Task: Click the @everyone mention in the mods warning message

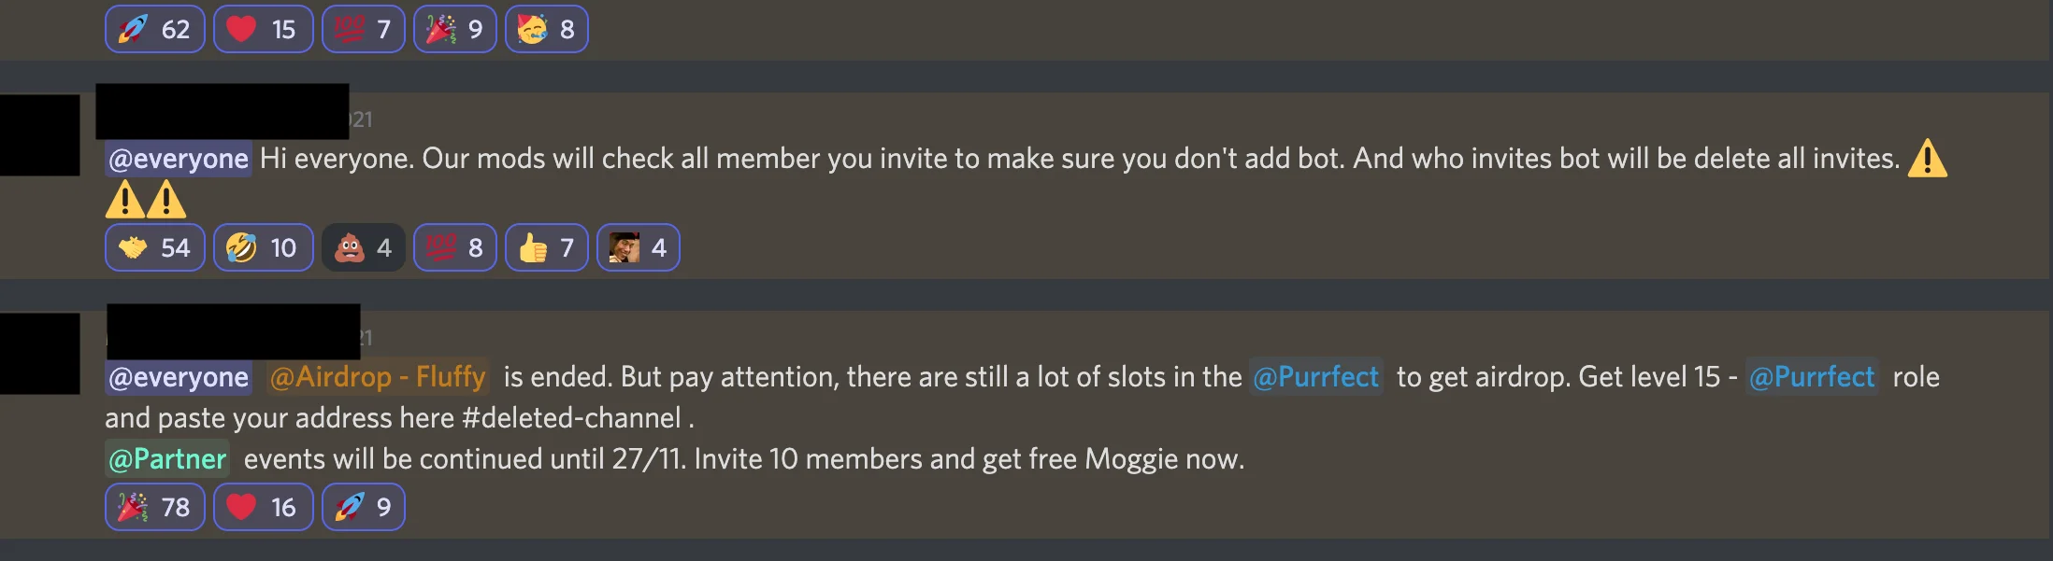Action: pos(179,159)
